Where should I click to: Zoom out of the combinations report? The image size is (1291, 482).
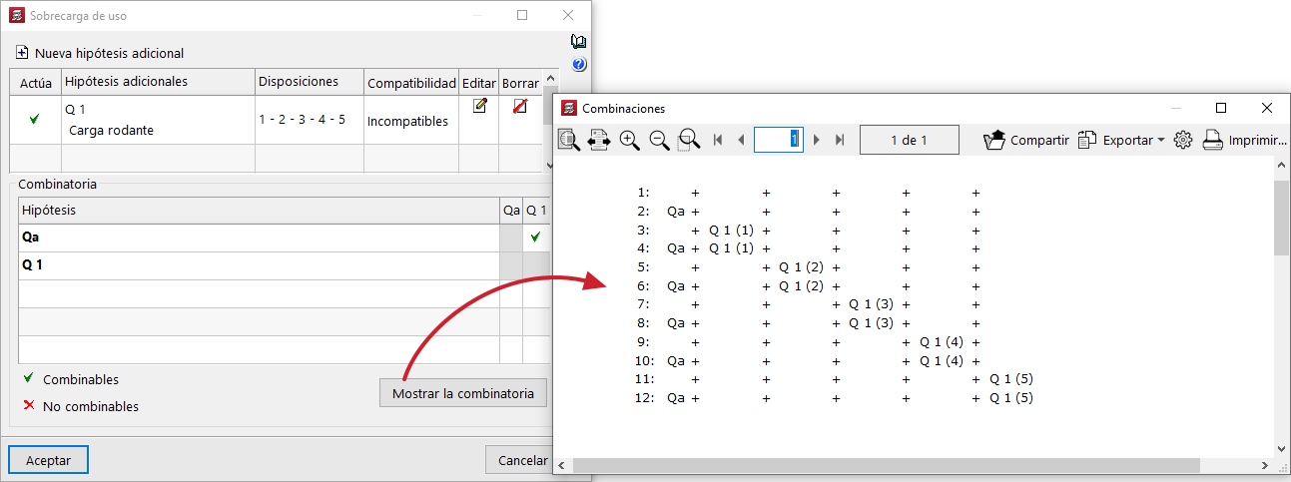659,141
